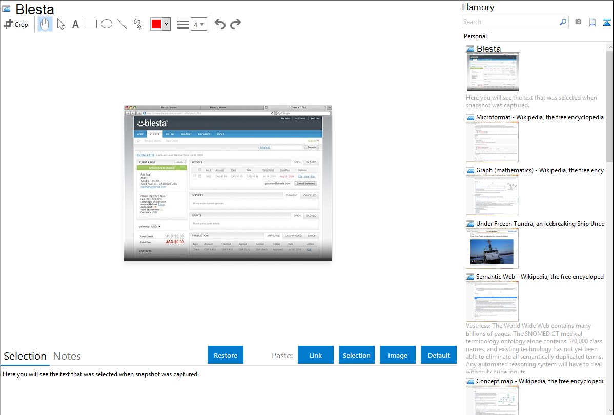
Task: Click the Crop tool
Action: [16, 24]
